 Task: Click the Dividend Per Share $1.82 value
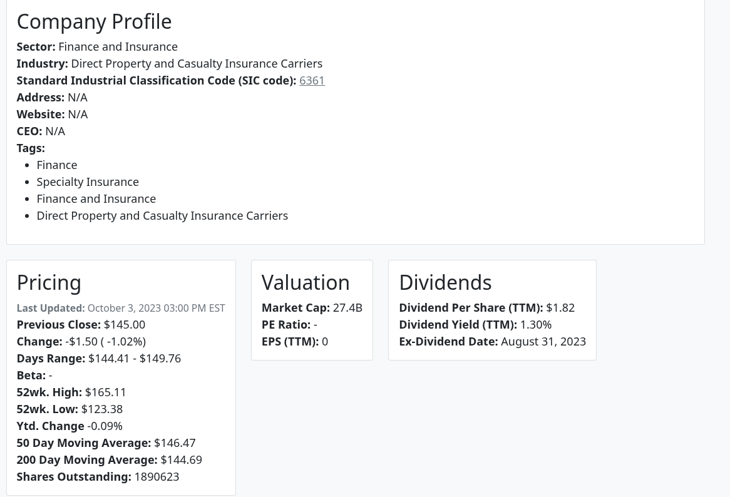click(560, 307)
